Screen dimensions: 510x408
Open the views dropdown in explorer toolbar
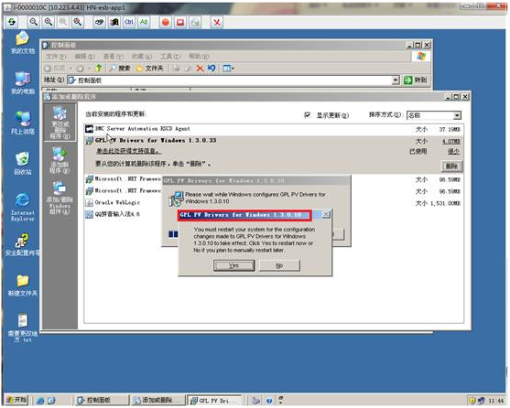[228, 69]
